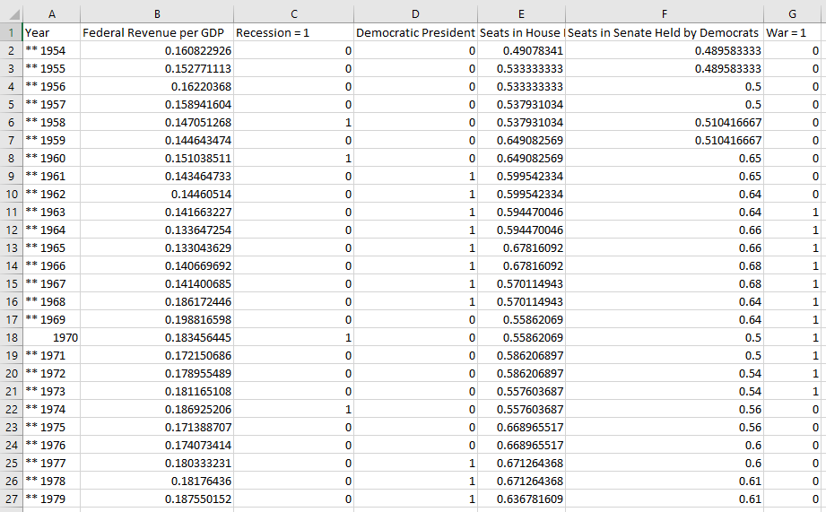Image resolution: width=826 pixels, height=512 pixels.
Task: Select column B header
Action: pyautogui.click(x=157, y=14)
